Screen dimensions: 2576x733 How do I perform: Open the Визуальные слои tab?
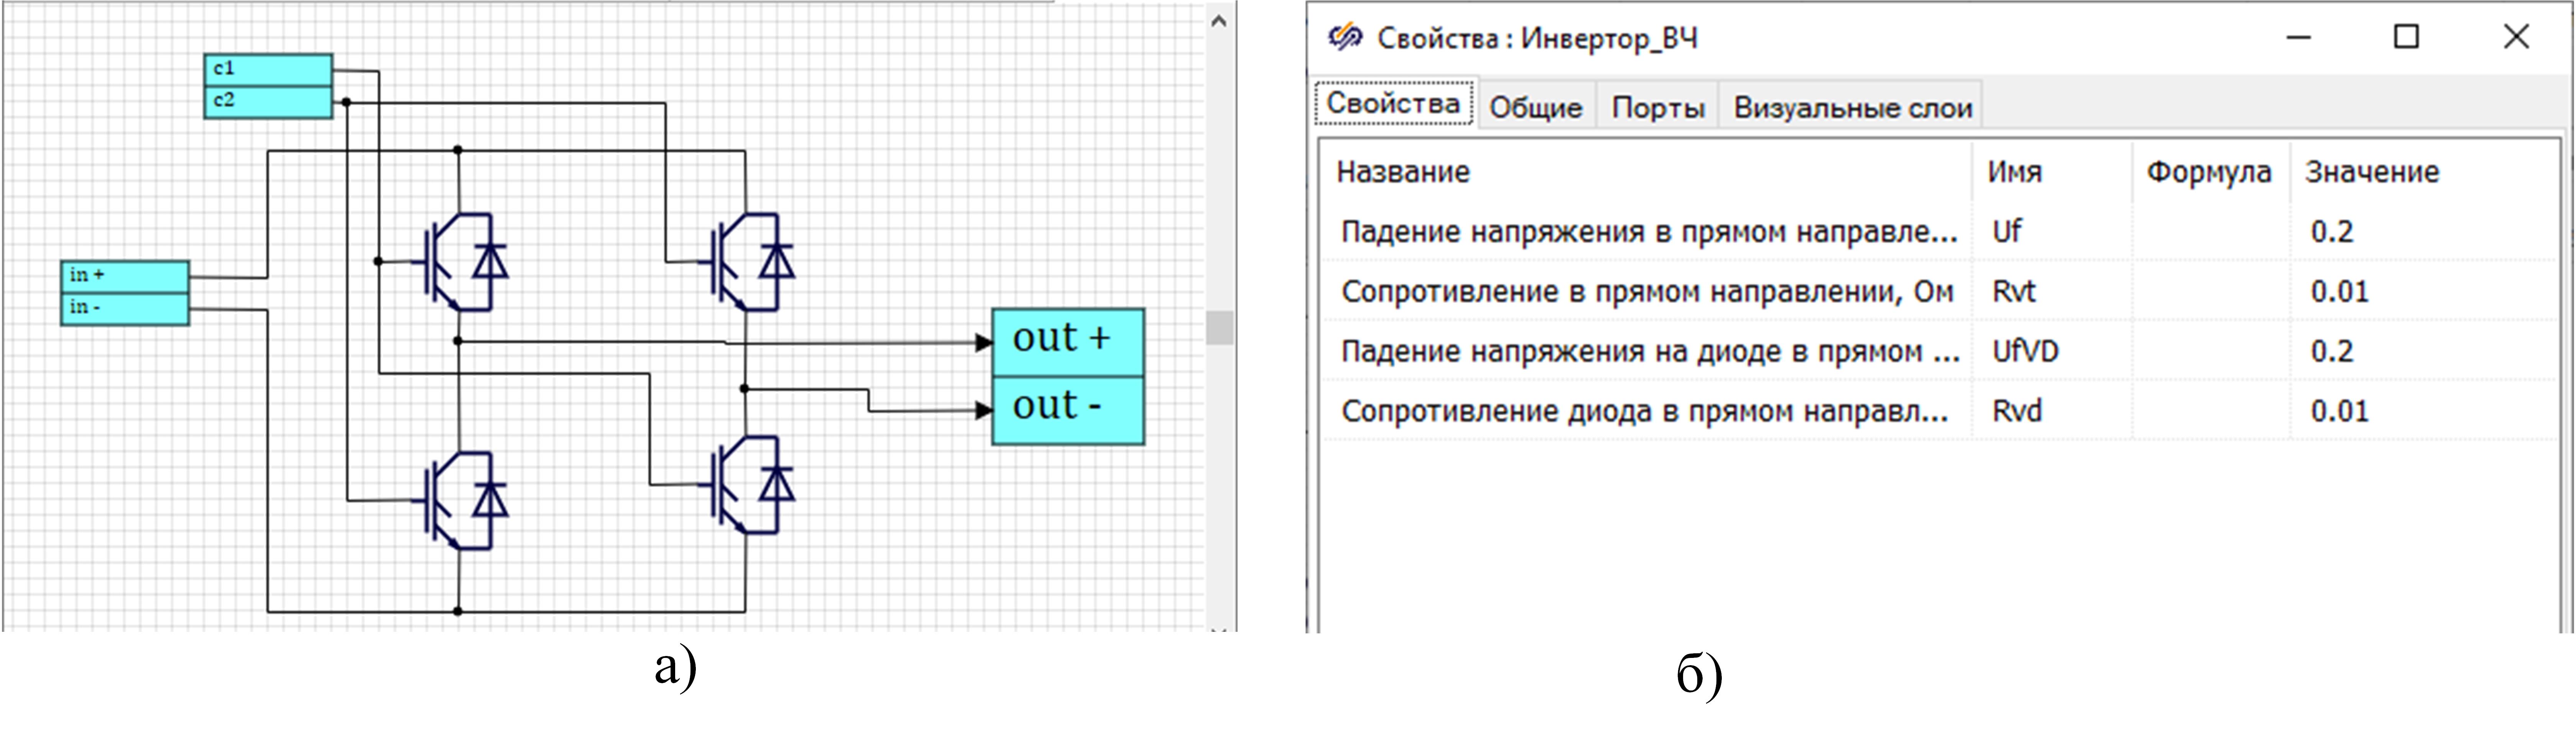1852,107
